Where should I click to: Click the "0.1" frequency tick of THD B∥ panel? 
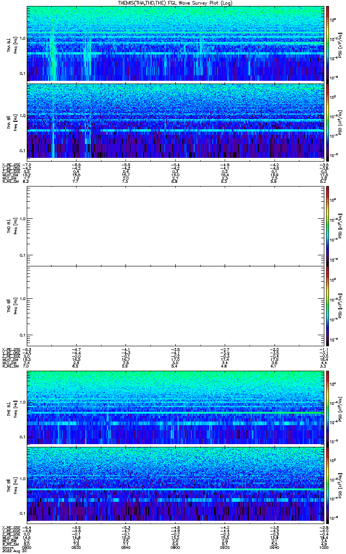(x=23, y=335)
